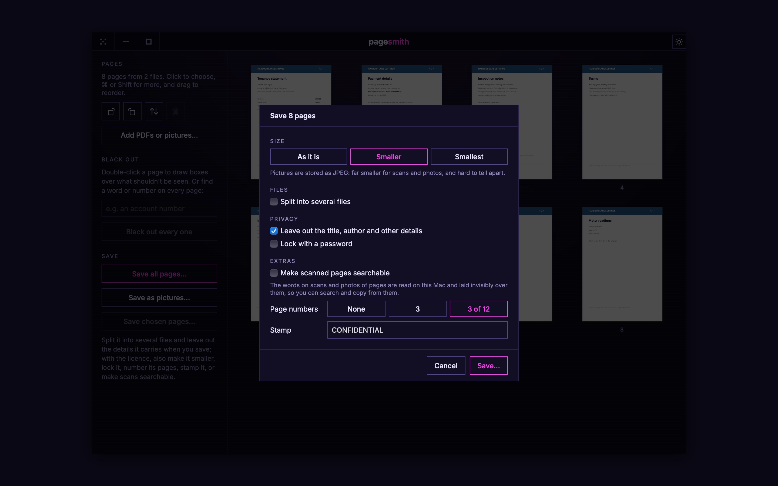Viewport: 778px width, 486px height.
Task: Select the Smaller size option
Action: [389, 157]
